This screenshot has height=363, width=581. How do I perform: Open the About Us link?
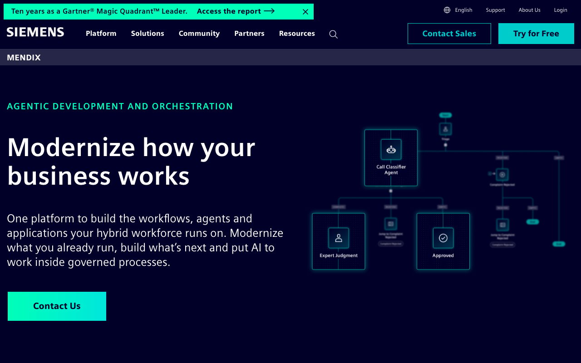[529, 10]
